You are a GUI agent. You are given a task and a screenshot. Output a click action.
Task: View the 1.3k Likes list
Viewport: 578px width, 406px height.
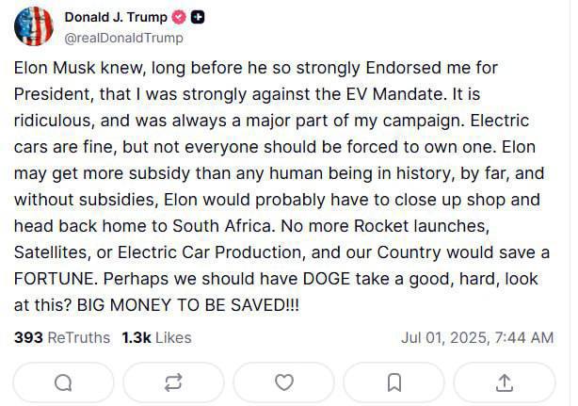pos(156,337)
